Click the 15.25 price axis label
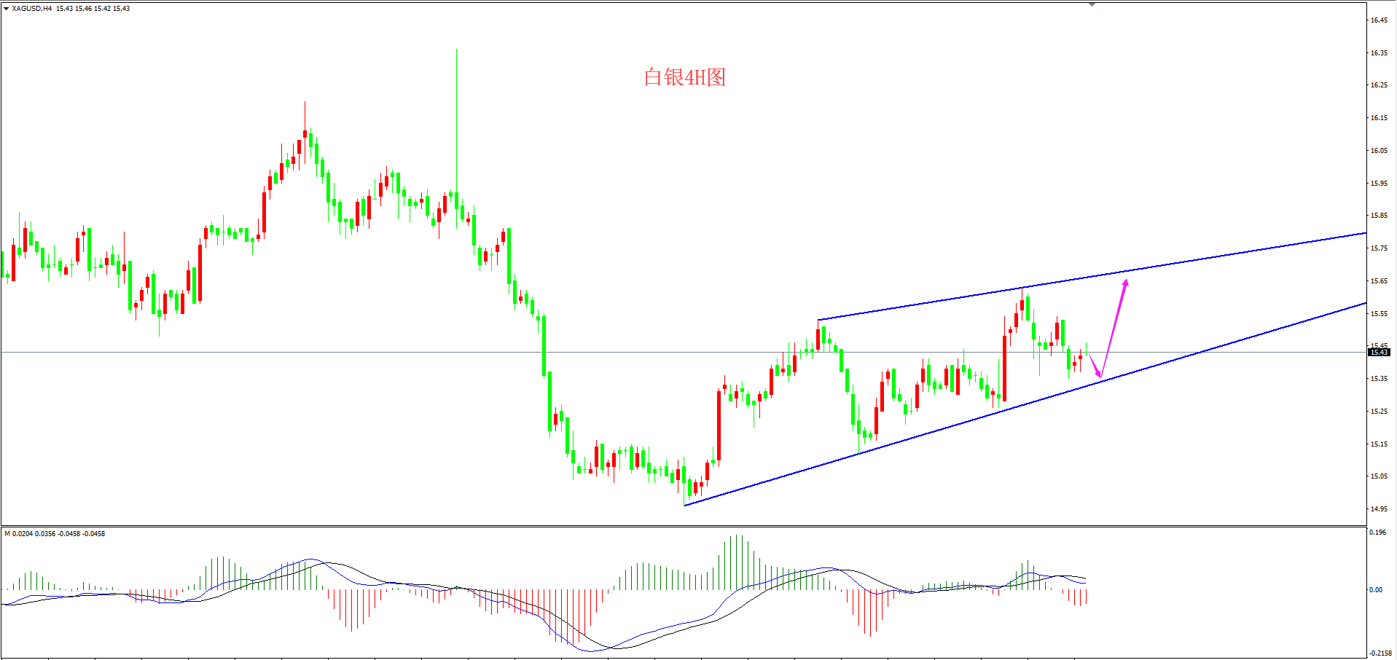Viewport: 1397px width, 660px height. pyautogui.click(x=1379, y=412)
